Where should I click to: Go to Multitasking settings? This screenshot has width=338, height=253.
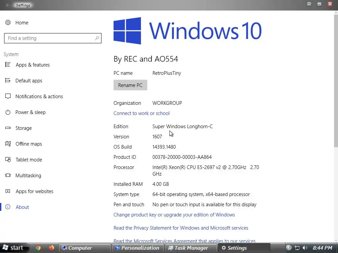28,176
